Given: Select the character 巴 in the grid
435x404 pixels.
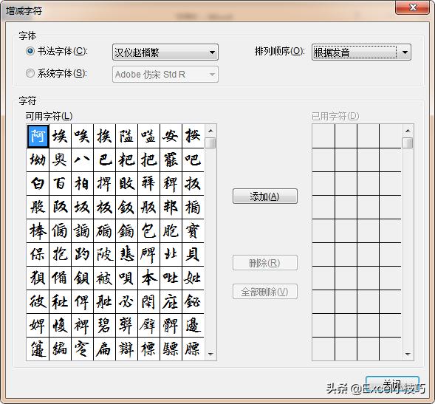Looking at the screenshot, I should (x=104, y=160).
